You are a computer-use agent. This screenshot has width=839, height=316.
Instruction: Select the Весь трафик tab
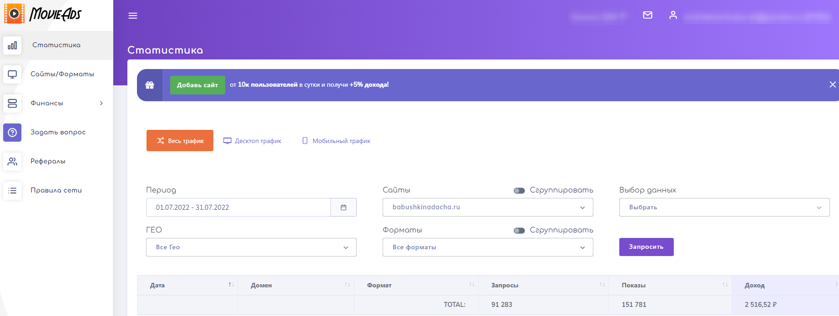click(180, 141)
